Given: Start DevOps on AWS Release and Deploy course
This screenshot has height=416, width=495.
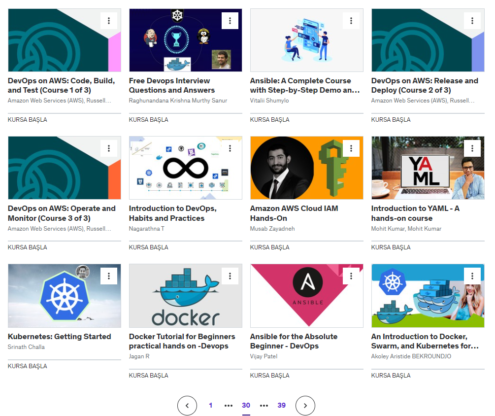Looking at the screenshot, I should pyautogui.click(x=391, y=120).
